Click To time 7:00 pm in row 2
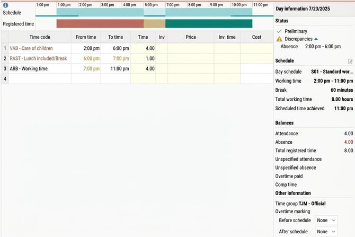 [121, 58]
